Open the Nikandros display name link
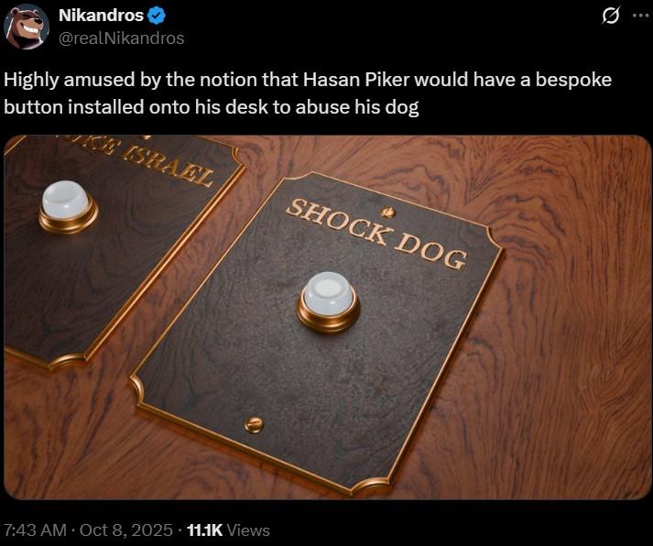 point(101,16)
